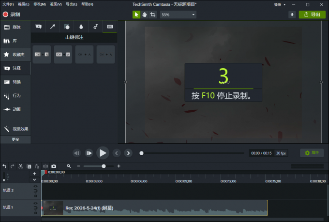The width and height of the screenshot is (329, 222).
Task: Open the 55% canvas zoom dropdown
Action: (x=178, y=15)
